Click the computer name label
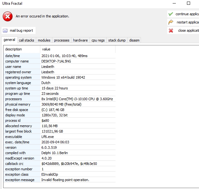 point(17,61)
